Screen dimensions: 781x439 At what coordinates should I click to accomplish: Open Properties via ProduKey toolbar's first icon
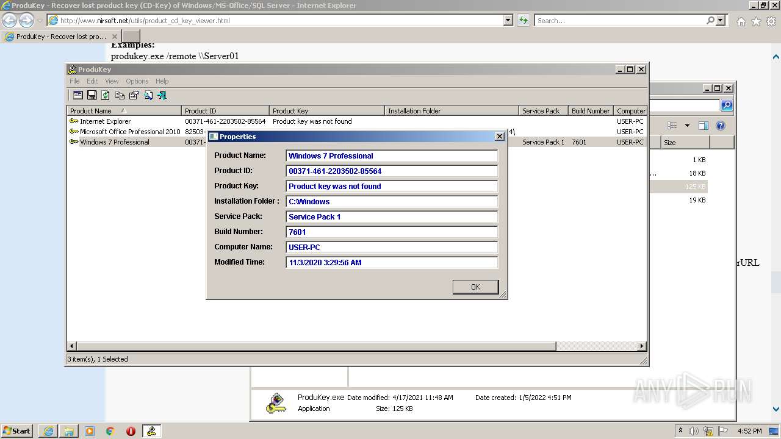coord(77,95)
